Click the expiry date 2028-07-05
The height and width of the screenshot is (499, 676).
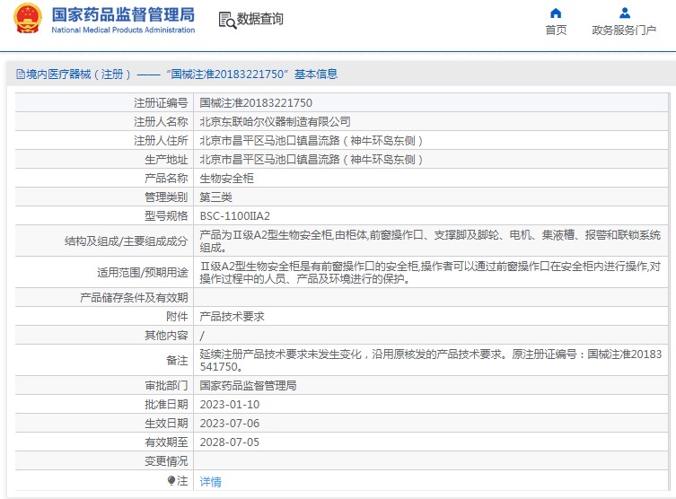click(229, 442)
